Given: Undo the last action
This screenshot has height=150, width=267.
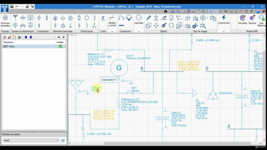Looking at the screenshot, I should 17,7.
